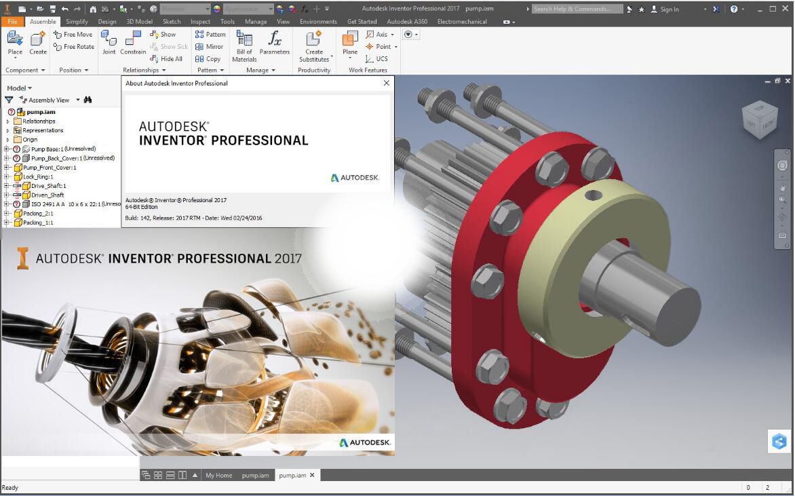Screen dimensions: 795x496
Task: Select the Free Move tool
Action: [x=73, y=35]
